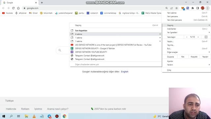
Task: Go to home page icon
Action: [x=18, y=8]
